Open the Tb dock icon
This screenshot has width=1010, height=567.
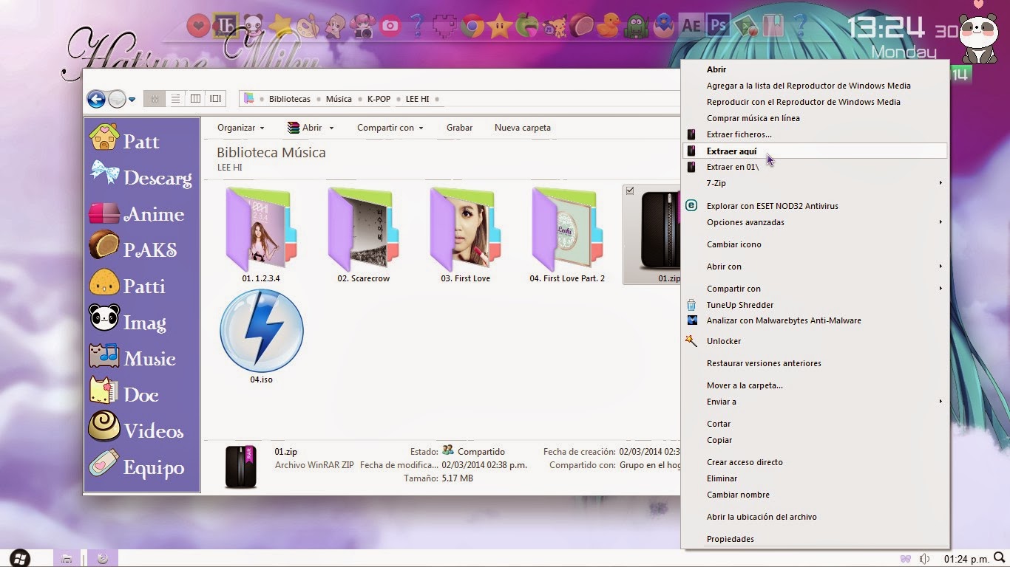pos(225,27)
